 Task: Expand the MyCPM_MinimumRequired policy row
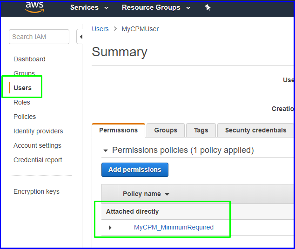point(110,228)
